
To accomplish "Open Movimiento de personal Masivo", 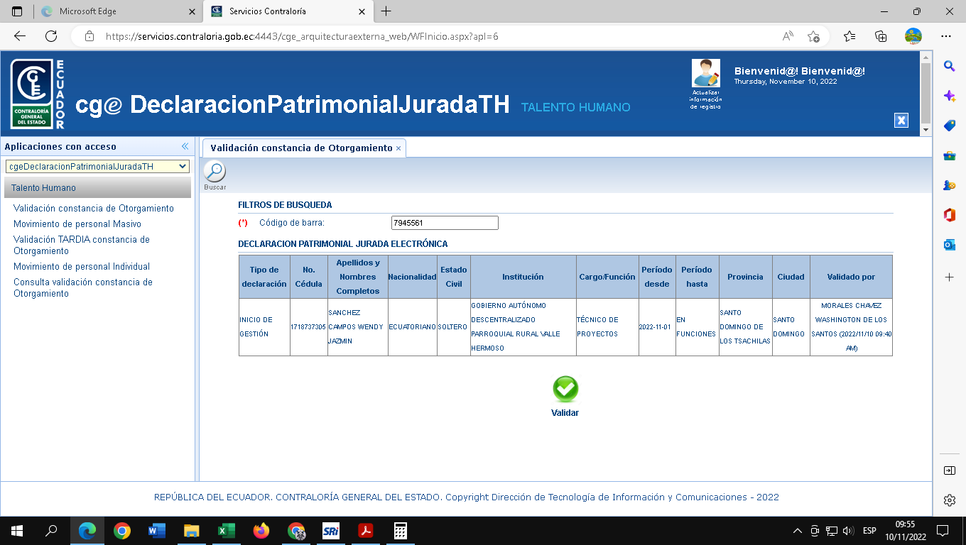I will point(77,224).
